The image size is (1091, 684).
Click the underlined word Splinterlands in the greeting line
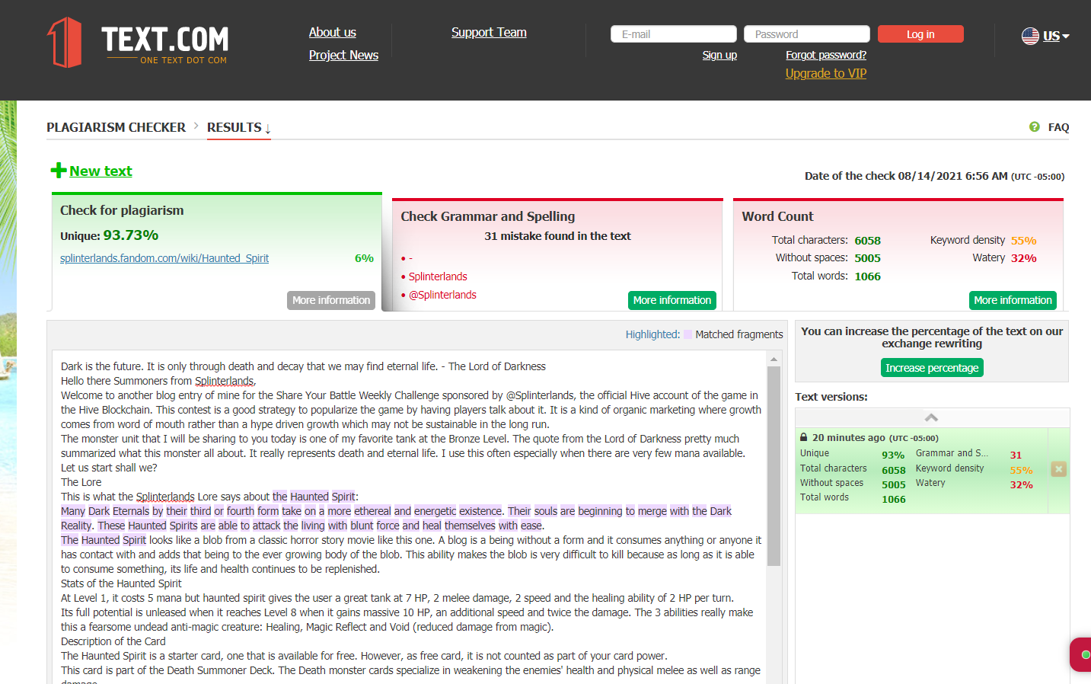(x=225, y=381)
